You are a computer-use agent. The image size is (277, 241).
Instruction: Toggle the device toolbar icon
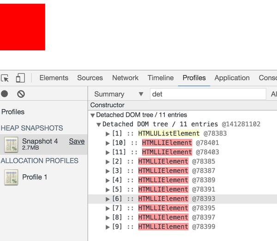(x=20, y=78)
